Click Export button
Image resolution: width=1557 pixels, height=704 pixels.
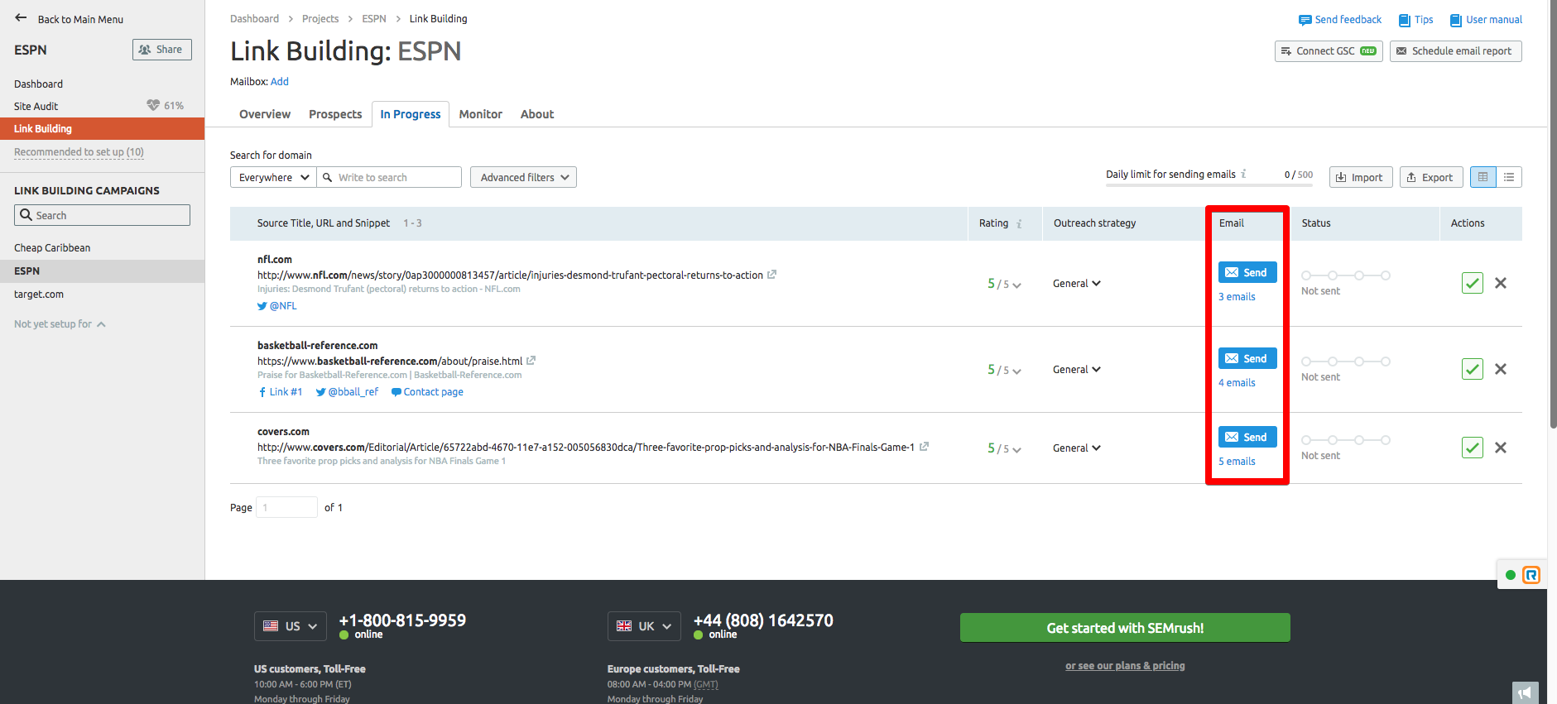(1431, 177)
